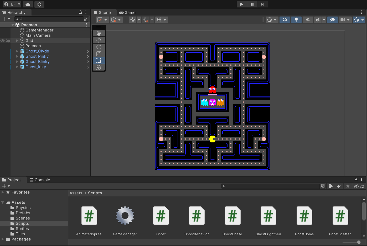Switch to the Console tab
367x246 pixels.
click(x=40, y=180)
